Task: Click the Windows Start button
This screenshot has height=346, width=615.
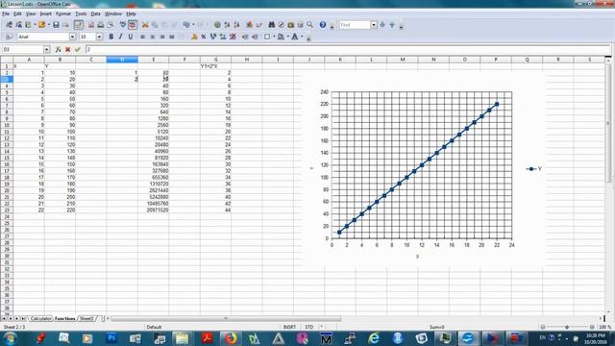Action: click(10, 337)
